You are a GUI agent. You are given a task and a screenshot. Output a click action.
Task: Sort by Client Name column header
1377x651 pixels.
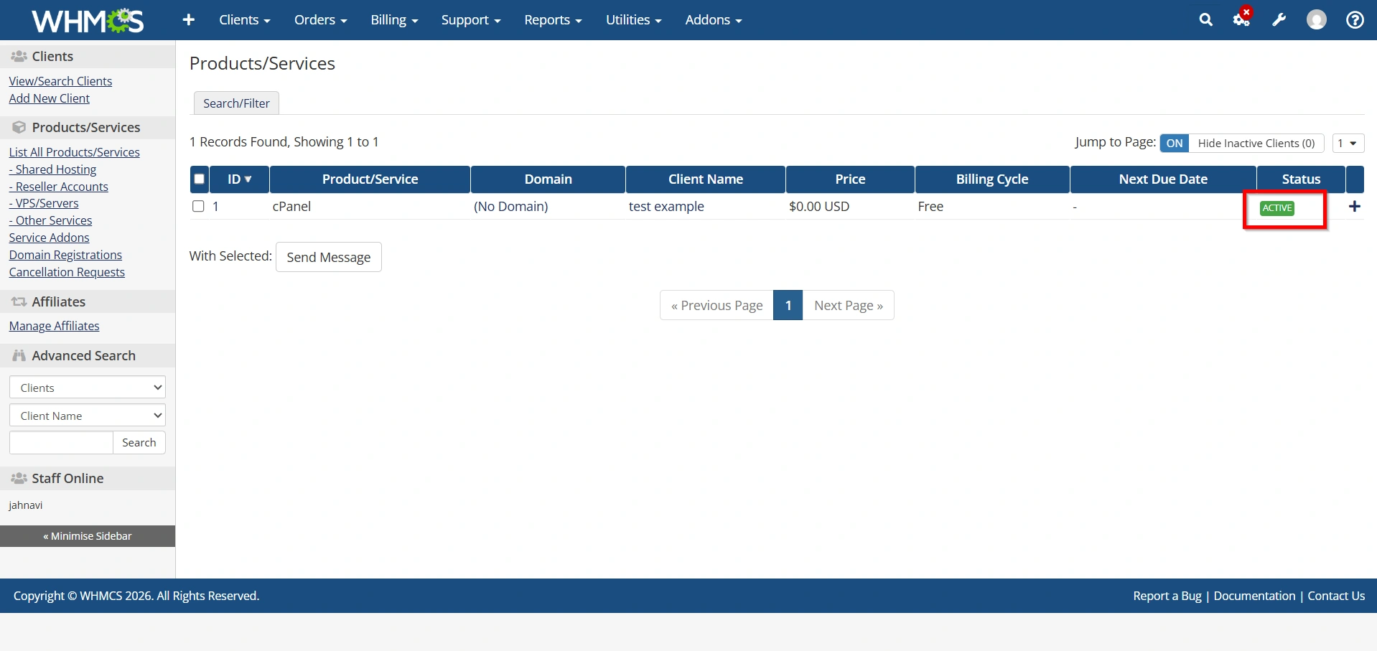[706, 179]
